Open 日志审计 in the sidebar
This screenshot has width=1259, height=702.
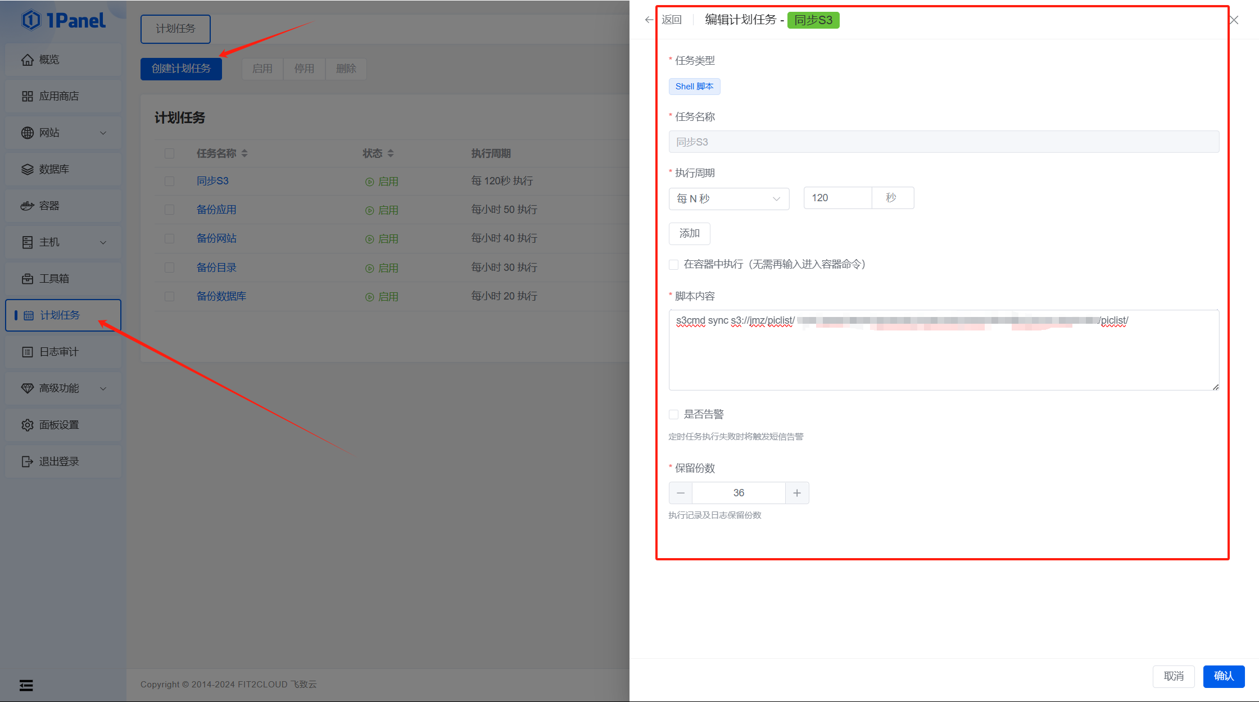pos(59,352)
